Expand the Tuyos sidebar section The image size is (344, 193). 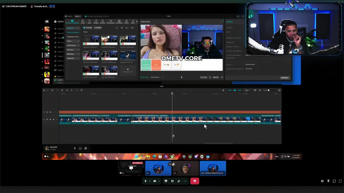73,41
